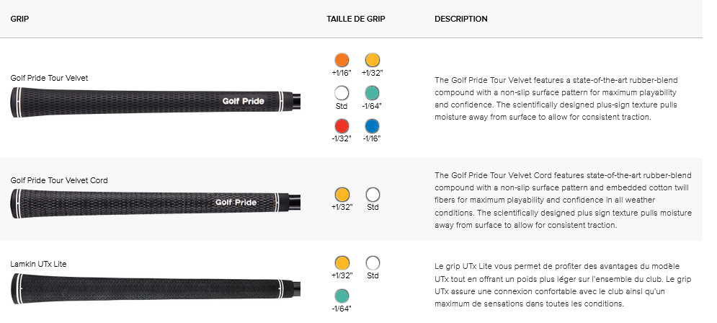Click the Golf Pride Tour Velvet name label
Viewport: 717px width, 323px height.
50,79
